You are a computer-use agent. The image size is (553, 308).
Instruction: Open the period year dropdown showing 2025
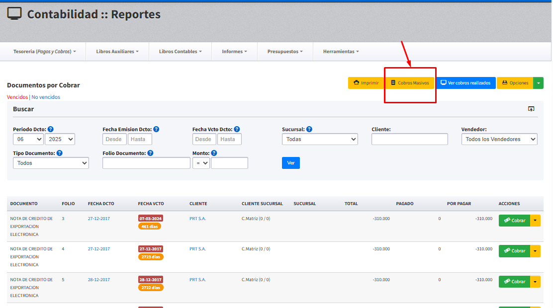tap(60, 139)
